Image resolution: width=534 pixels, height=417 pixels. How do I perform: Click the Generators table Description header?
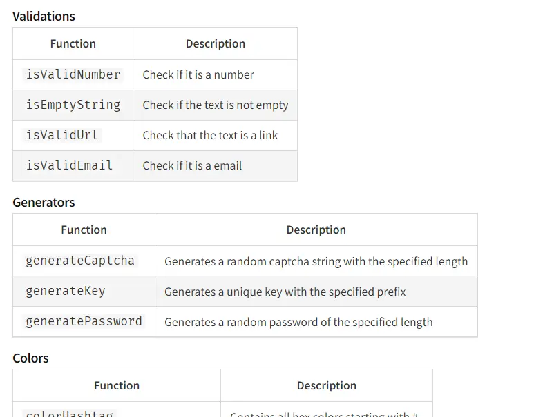(x=316, y=230)
